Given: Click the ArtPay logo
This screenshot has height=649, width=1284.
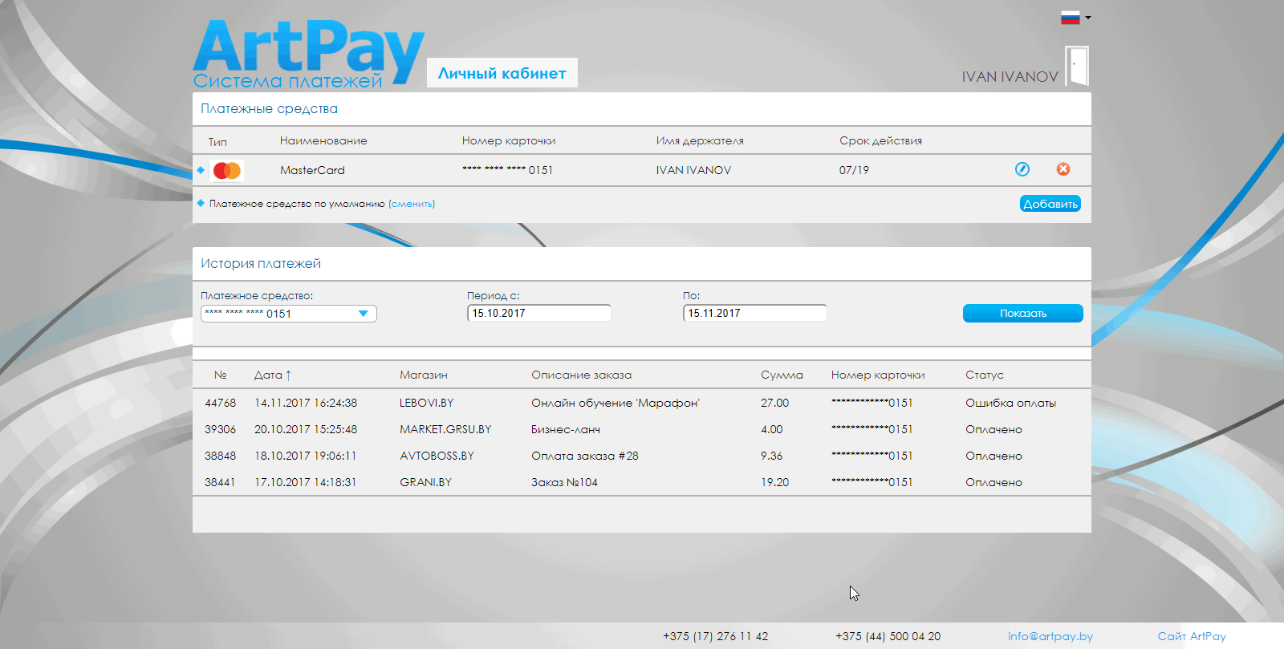Looking at the screenshot, I should 308,54.
